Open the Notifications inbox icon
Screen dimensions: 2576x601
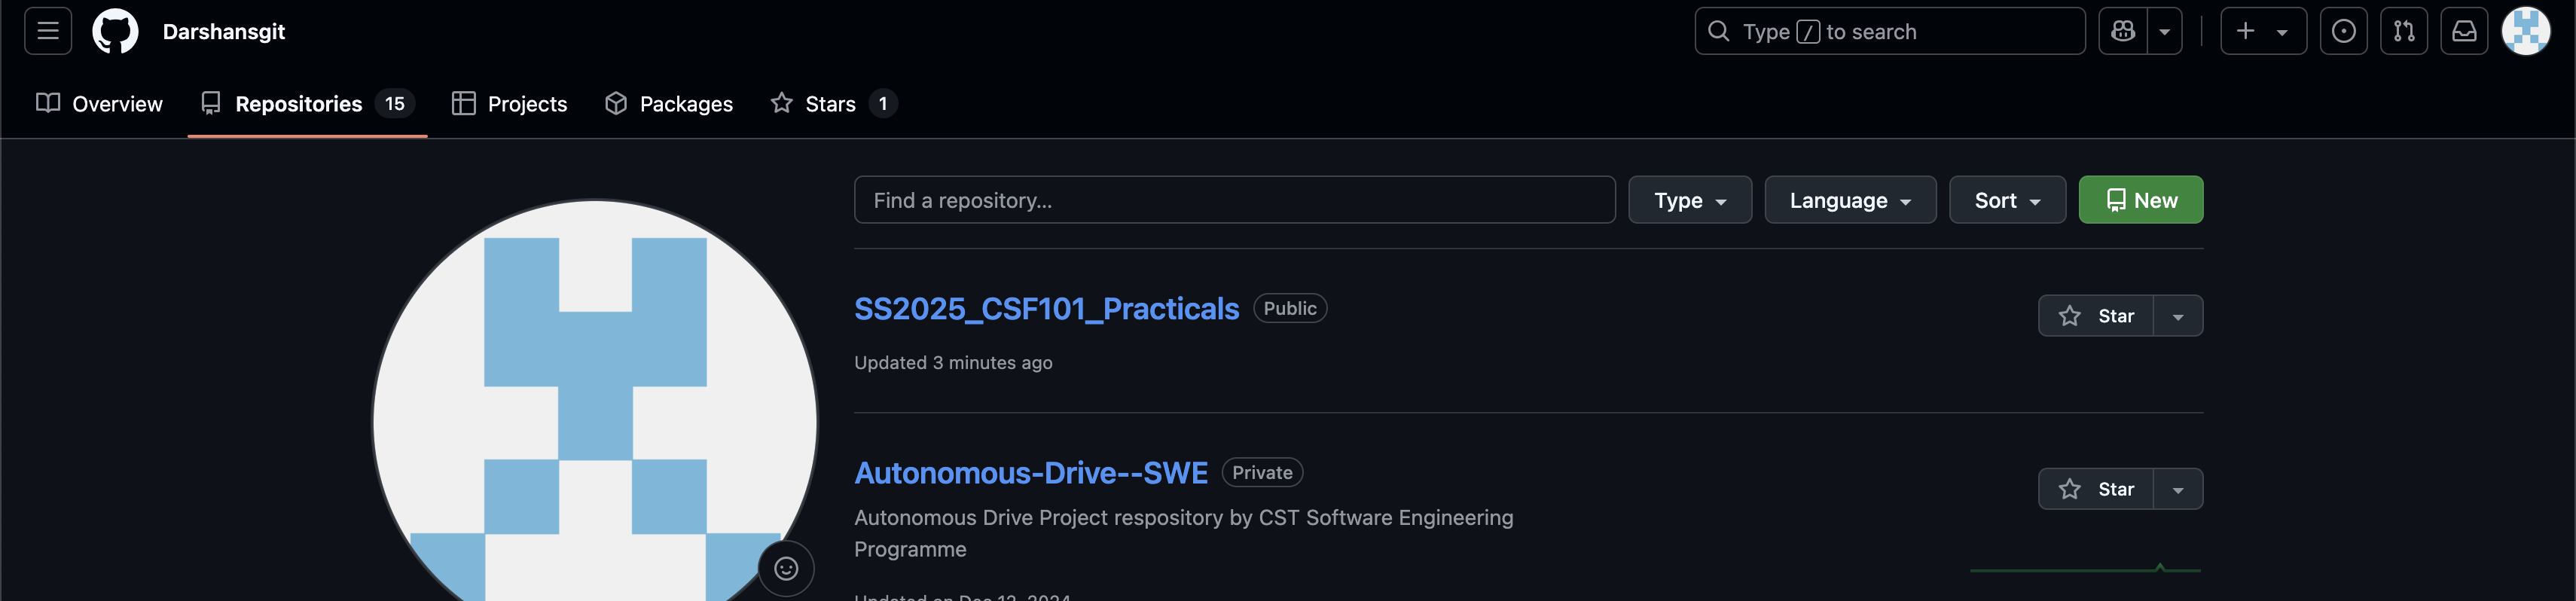2463,31
